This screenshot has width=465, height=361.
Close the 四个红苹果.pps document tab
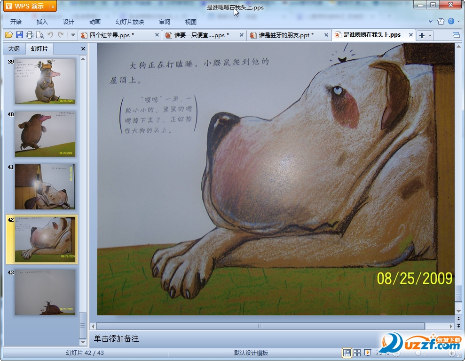pos(157,35)
